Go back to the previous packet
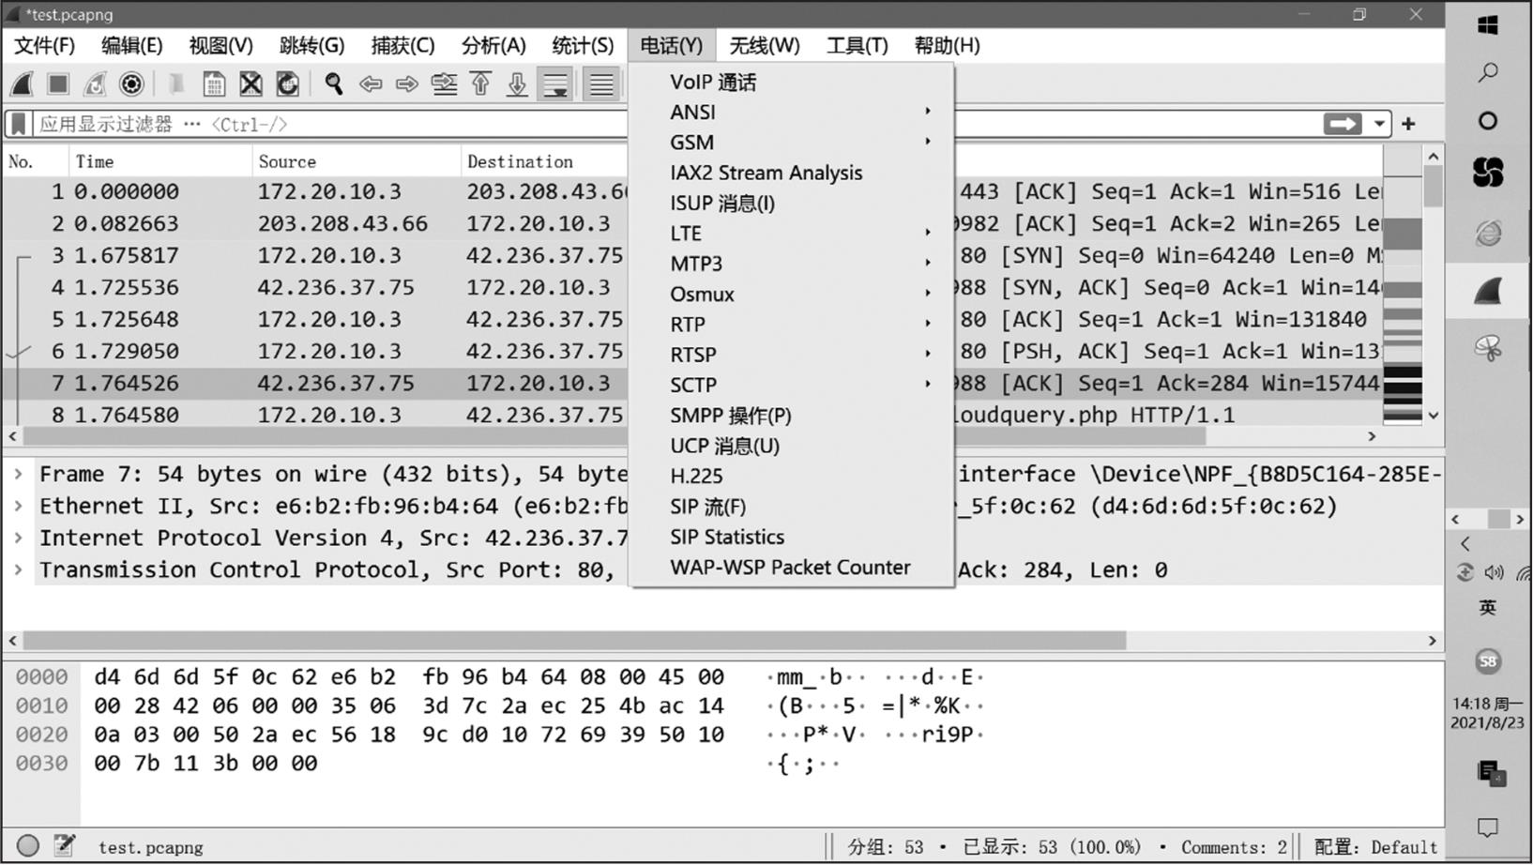This screenshot has width=1533, height=865. click(x=371, y=84)
